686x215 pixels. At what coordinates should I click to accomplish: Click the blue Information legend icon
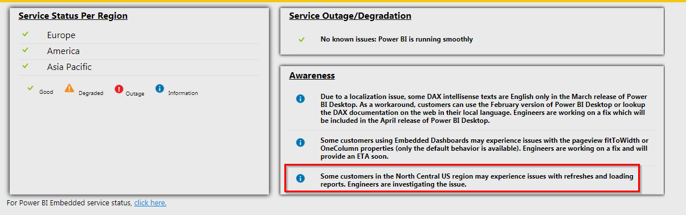coord(160,88)
